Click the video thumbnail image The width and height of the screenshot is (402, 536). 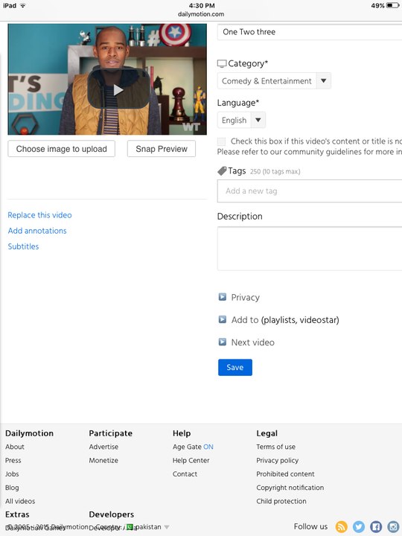(x=107, y=79)
